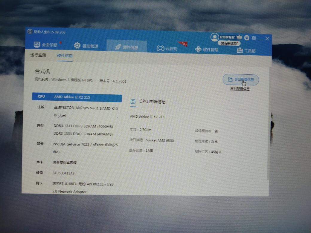The image size is (311, 233).
Task: Click the 物理内核：双核 text
Action: coord(206,142)
